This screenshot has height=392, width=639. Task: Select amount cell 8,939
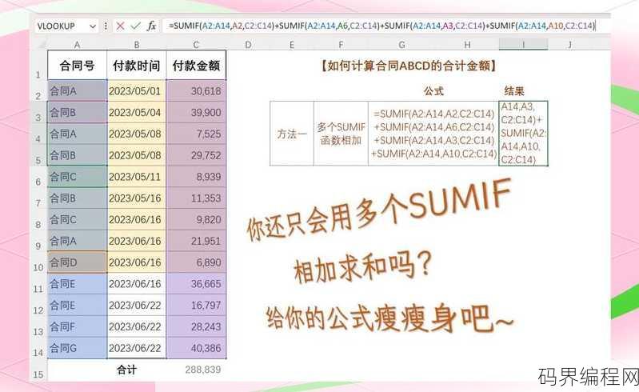(x=196, y=177)
